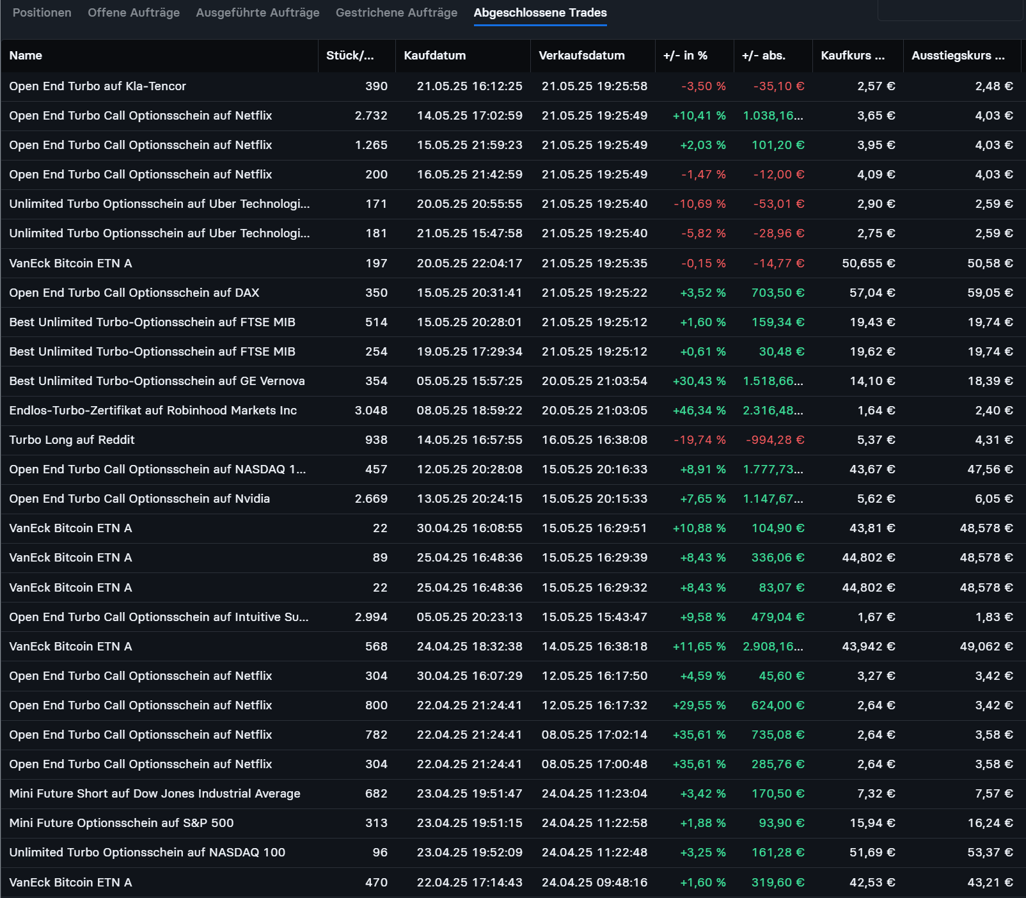Select the Open End Turbo auf Kla-Tencor row
1026x898 pixels.
click(513, 86)
